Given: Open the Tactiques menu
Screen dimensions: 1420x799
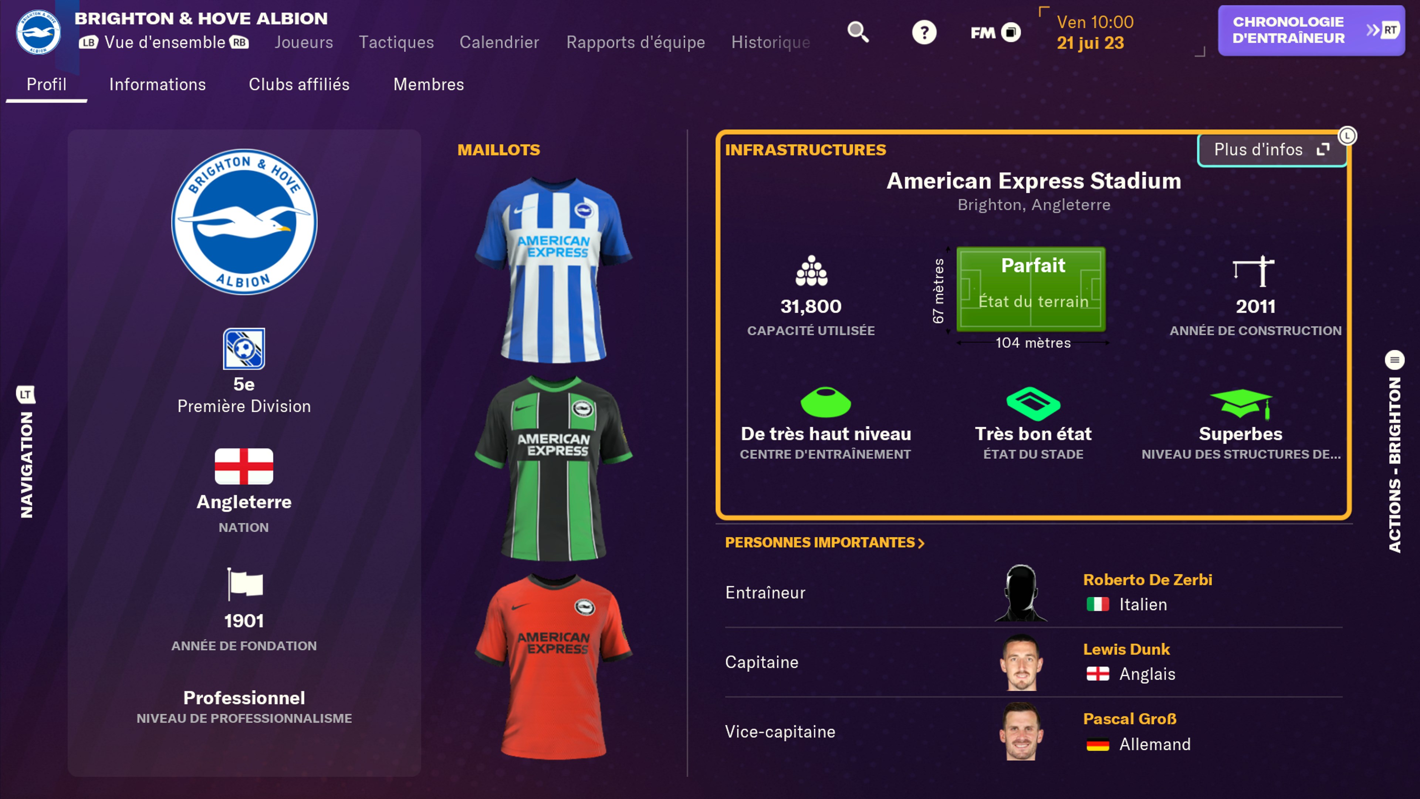Looking at the screenshot, I should click(396, 43).
